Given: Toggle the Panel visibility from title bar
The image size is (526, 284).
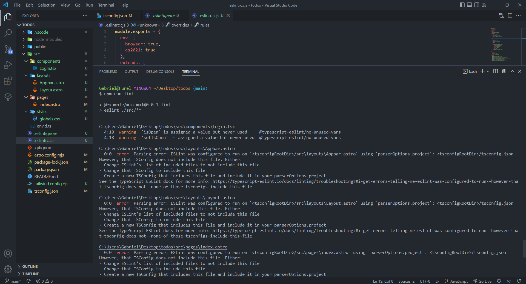Looking at the screenshot, I should click(469, 5).
